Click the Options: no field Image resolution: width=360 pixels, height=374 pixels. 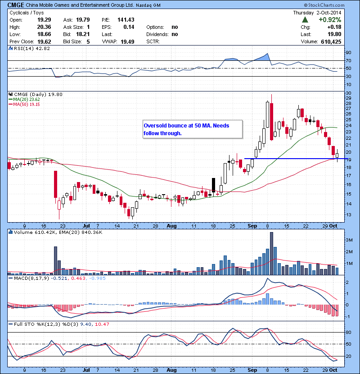(162, 27)
